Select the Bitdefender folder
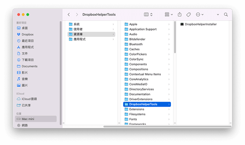The image size is (245, 145). click(147, 39)
